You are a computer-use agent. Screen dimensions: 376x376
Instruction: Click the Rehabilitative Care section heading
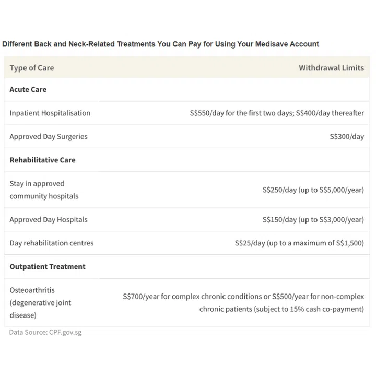[x=42, y=160]
